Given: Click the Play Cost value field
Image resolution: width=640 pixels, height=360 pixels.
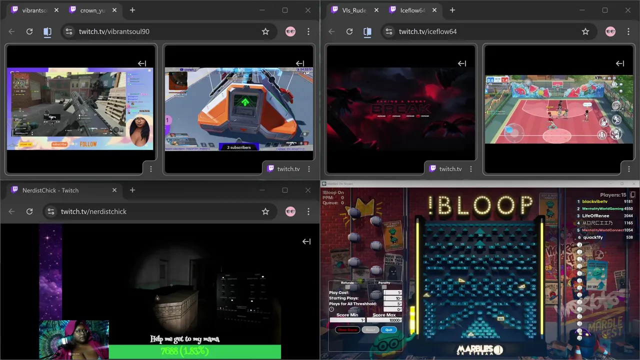Looking at the screenshot, I should pyautogui.click(x=392, y=292).
